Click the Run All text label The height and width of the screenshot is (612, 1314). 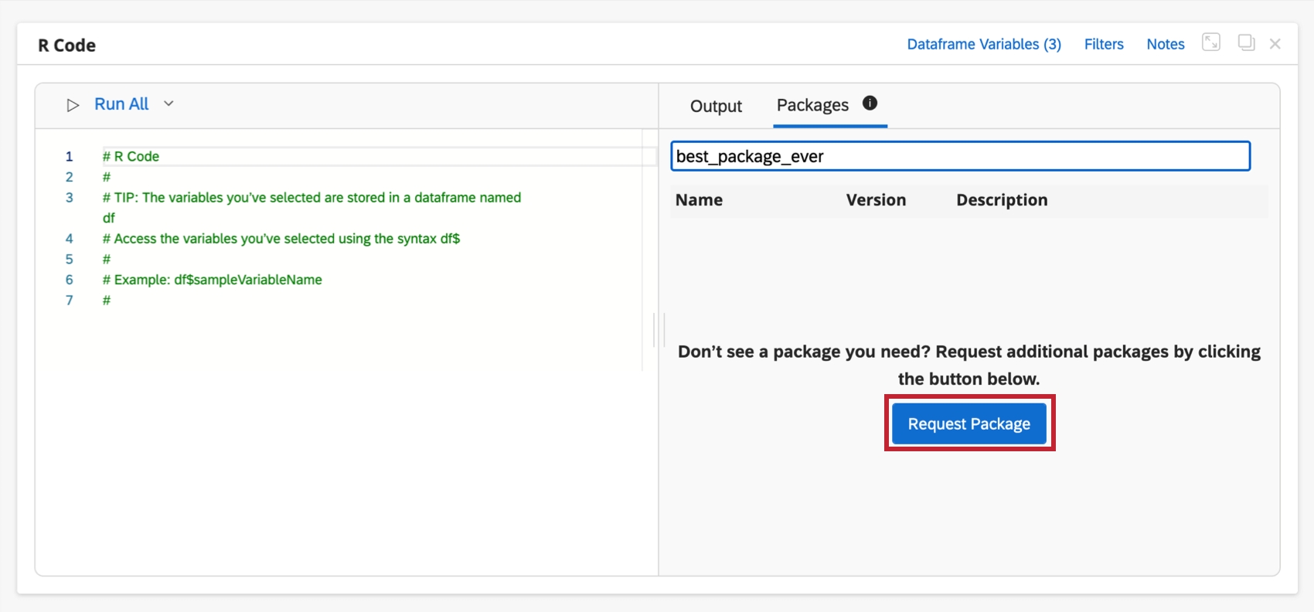121,104
